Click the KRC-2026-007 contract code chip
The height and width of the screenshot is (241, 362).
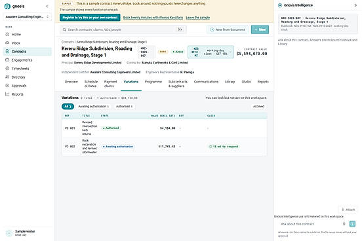(147, 52)
